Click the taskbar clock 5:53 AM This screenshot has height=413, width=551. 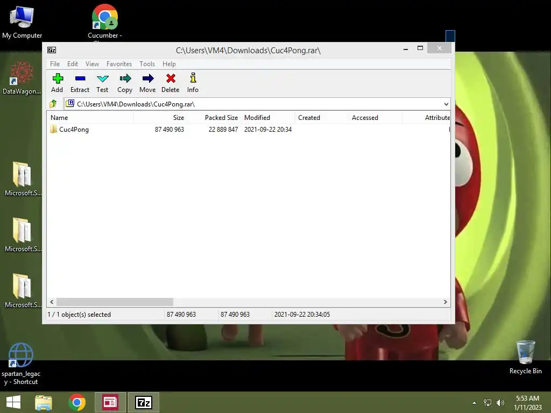[x=527, y=398]
